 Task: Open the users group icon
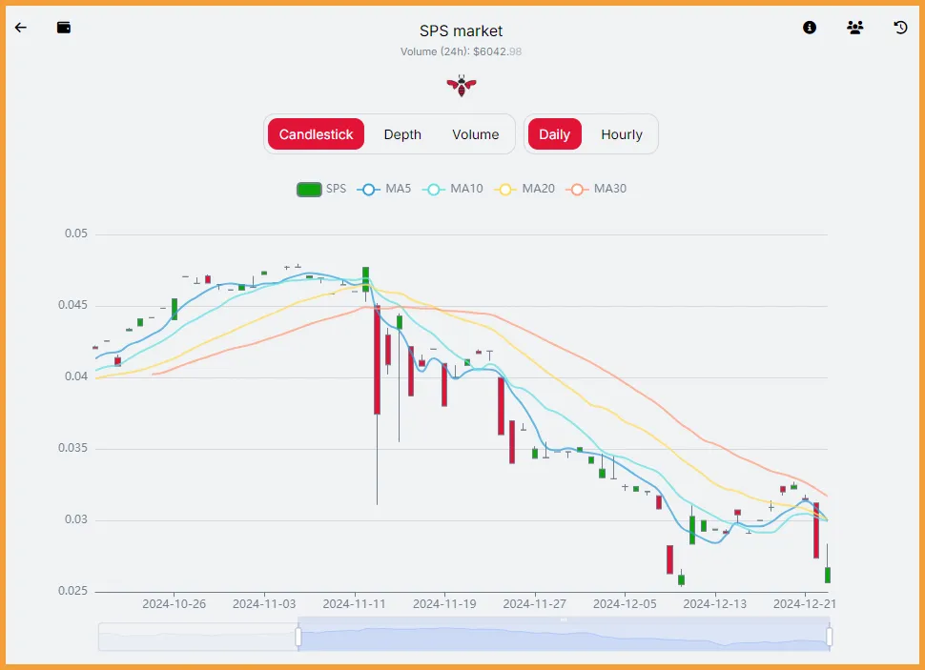pos(854,27)
